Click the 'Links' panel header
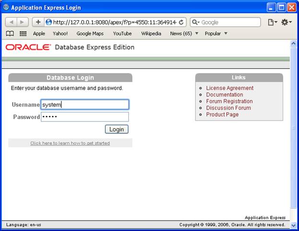The image size is (299, 231). pos(239,78)
